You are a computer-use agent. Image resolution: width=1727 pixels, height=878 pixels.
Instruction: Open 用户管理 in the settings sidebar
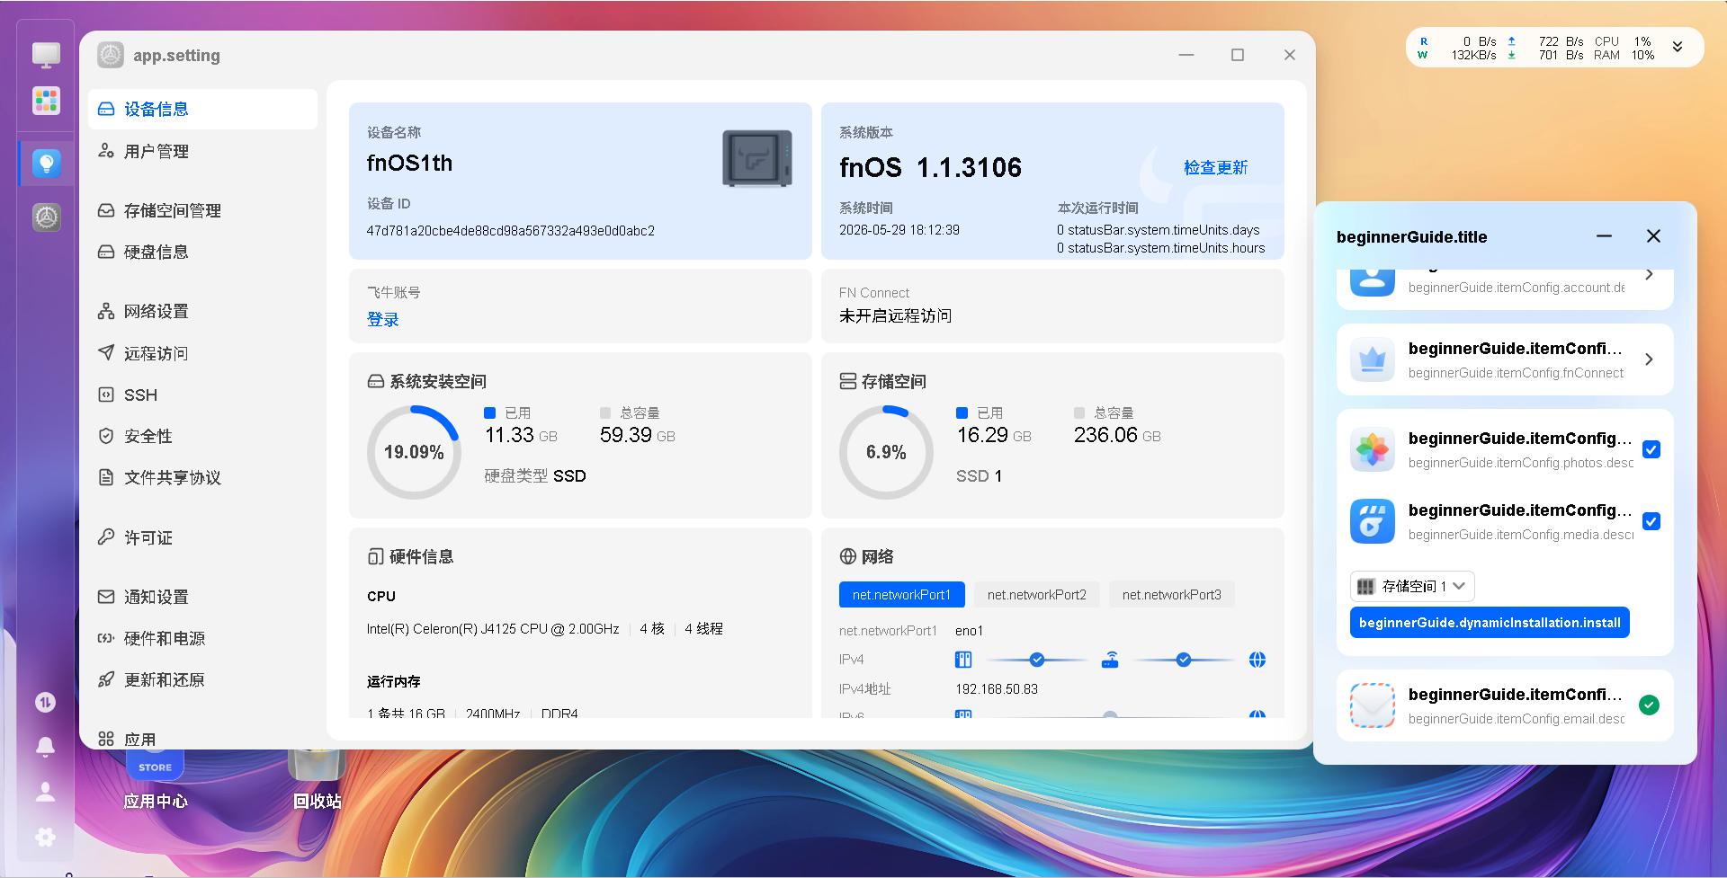coord(203,151)
